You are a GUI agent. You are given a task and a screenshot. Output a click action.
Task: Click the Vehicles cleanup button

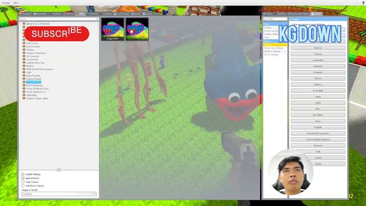tap(318, 158)
